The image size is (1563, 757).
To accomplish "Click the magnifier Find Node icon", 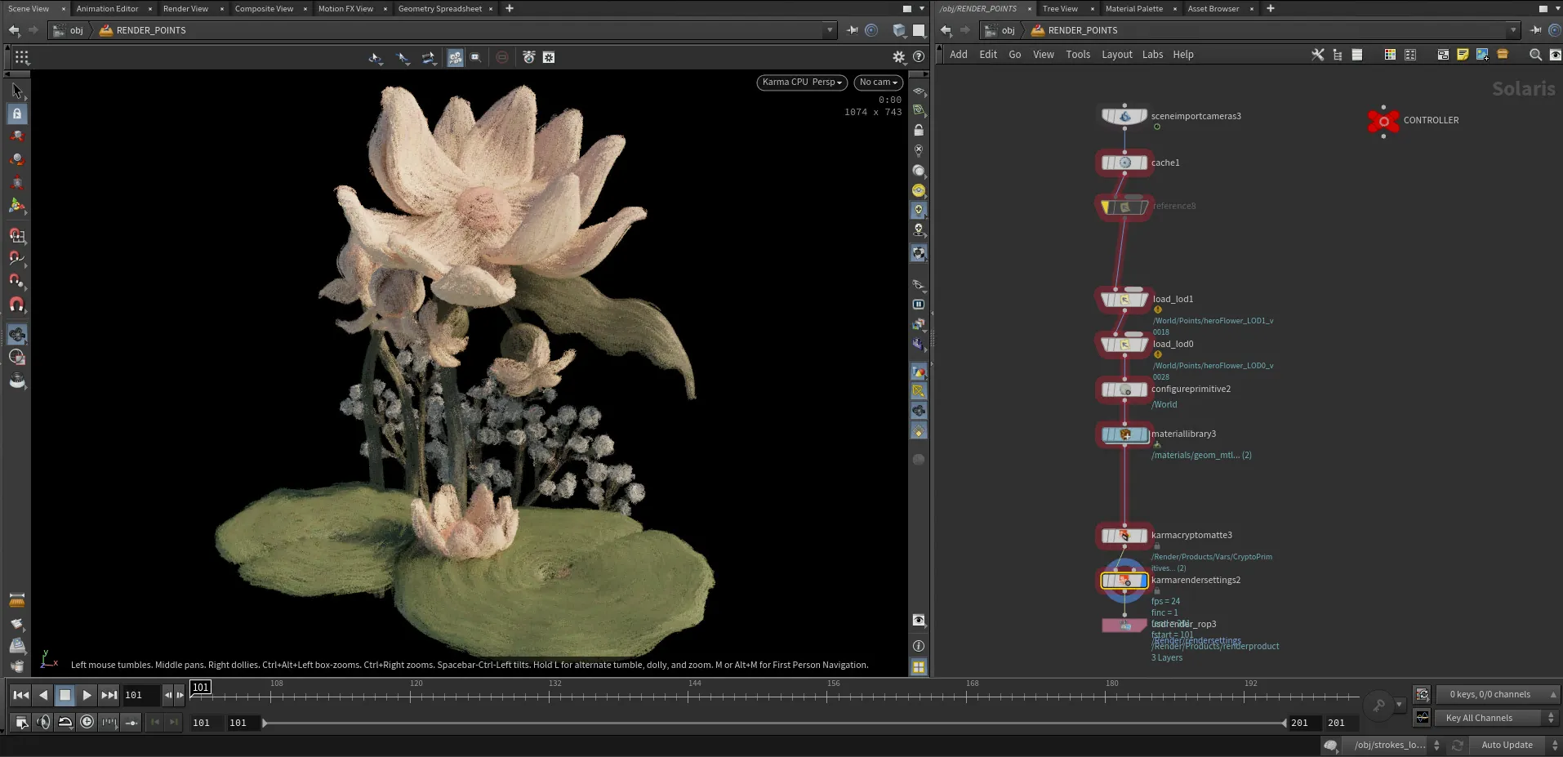I will [x=1535, y=55].
